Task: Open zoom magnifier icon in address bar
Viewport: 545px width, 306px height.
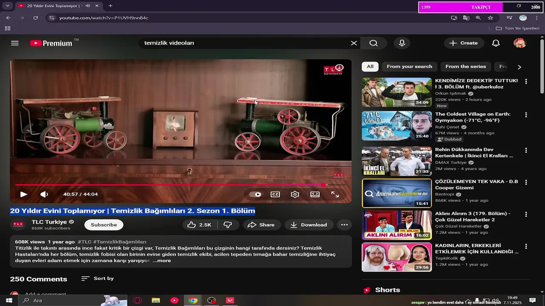Action: (478, 18)
